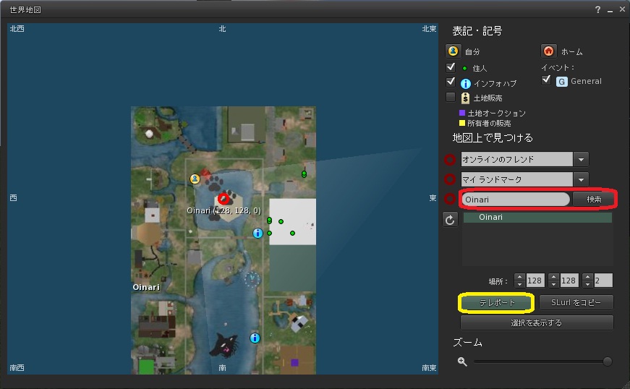630x389 pixels.
Task: Click the magnifier icon beside zoom slider
Action: click(x=462, y=362)
